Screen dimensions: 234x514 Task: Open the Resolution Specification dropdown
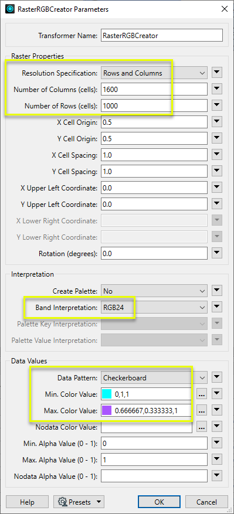pyautogui.click(x=154, y=73)
